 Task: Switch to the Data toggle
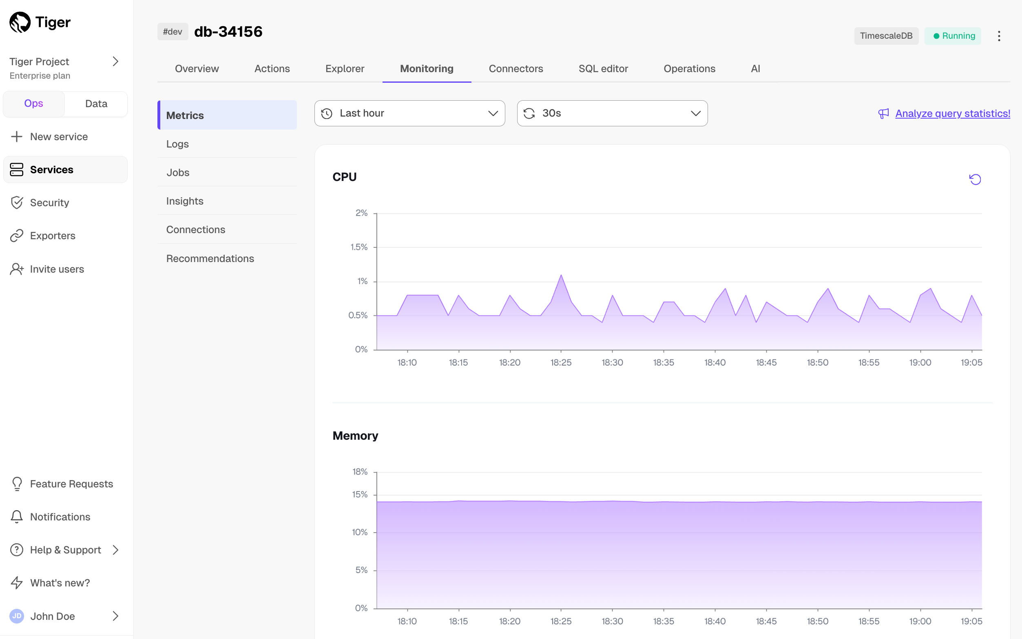click(96, 104)
